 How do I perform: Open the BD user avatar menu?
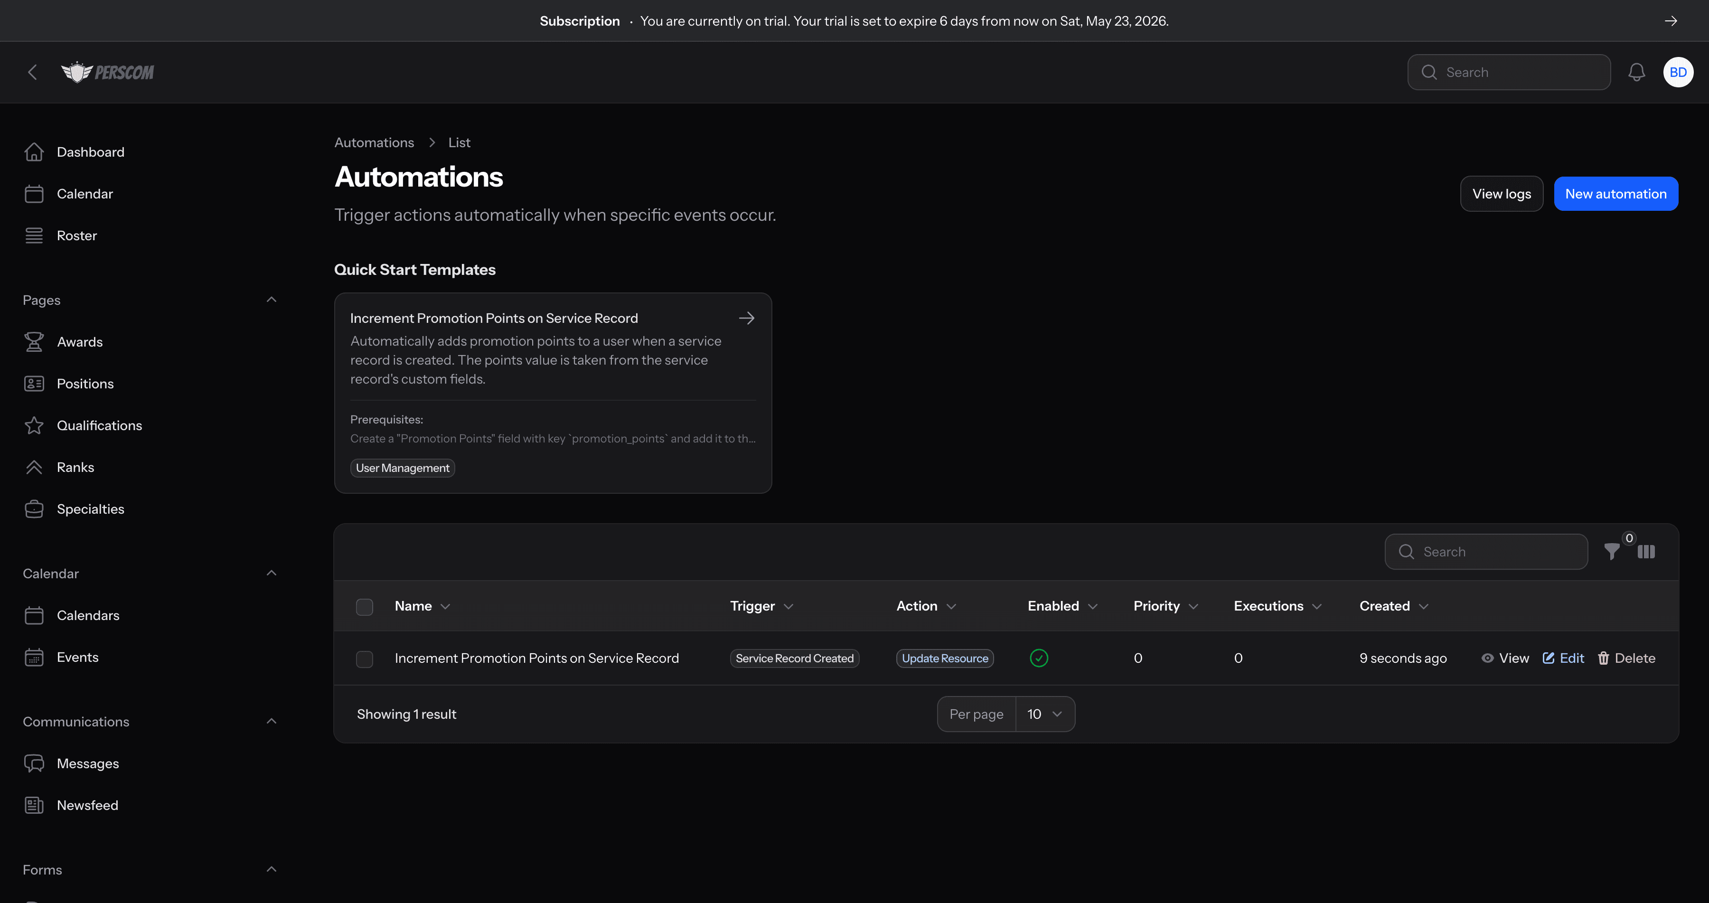click(x=1678, y=72)
